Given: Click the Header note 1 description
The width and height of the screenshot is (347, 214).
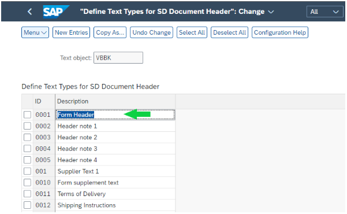Looking at the screenshot, I should [115, 126].
